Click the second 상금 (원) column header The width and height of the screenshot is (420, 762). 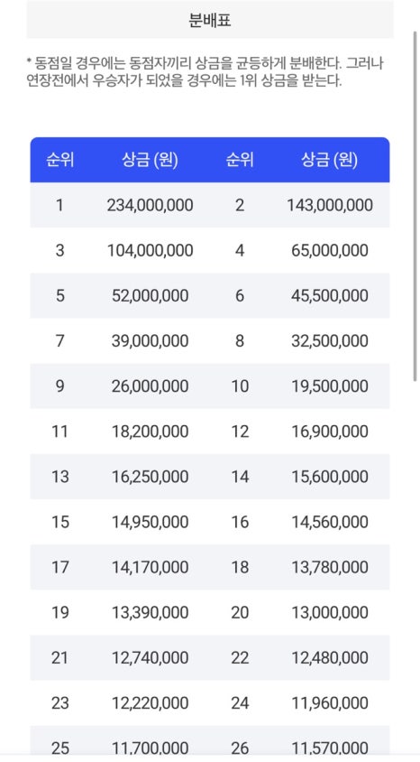pyautogui.click(x=329, y=160)
